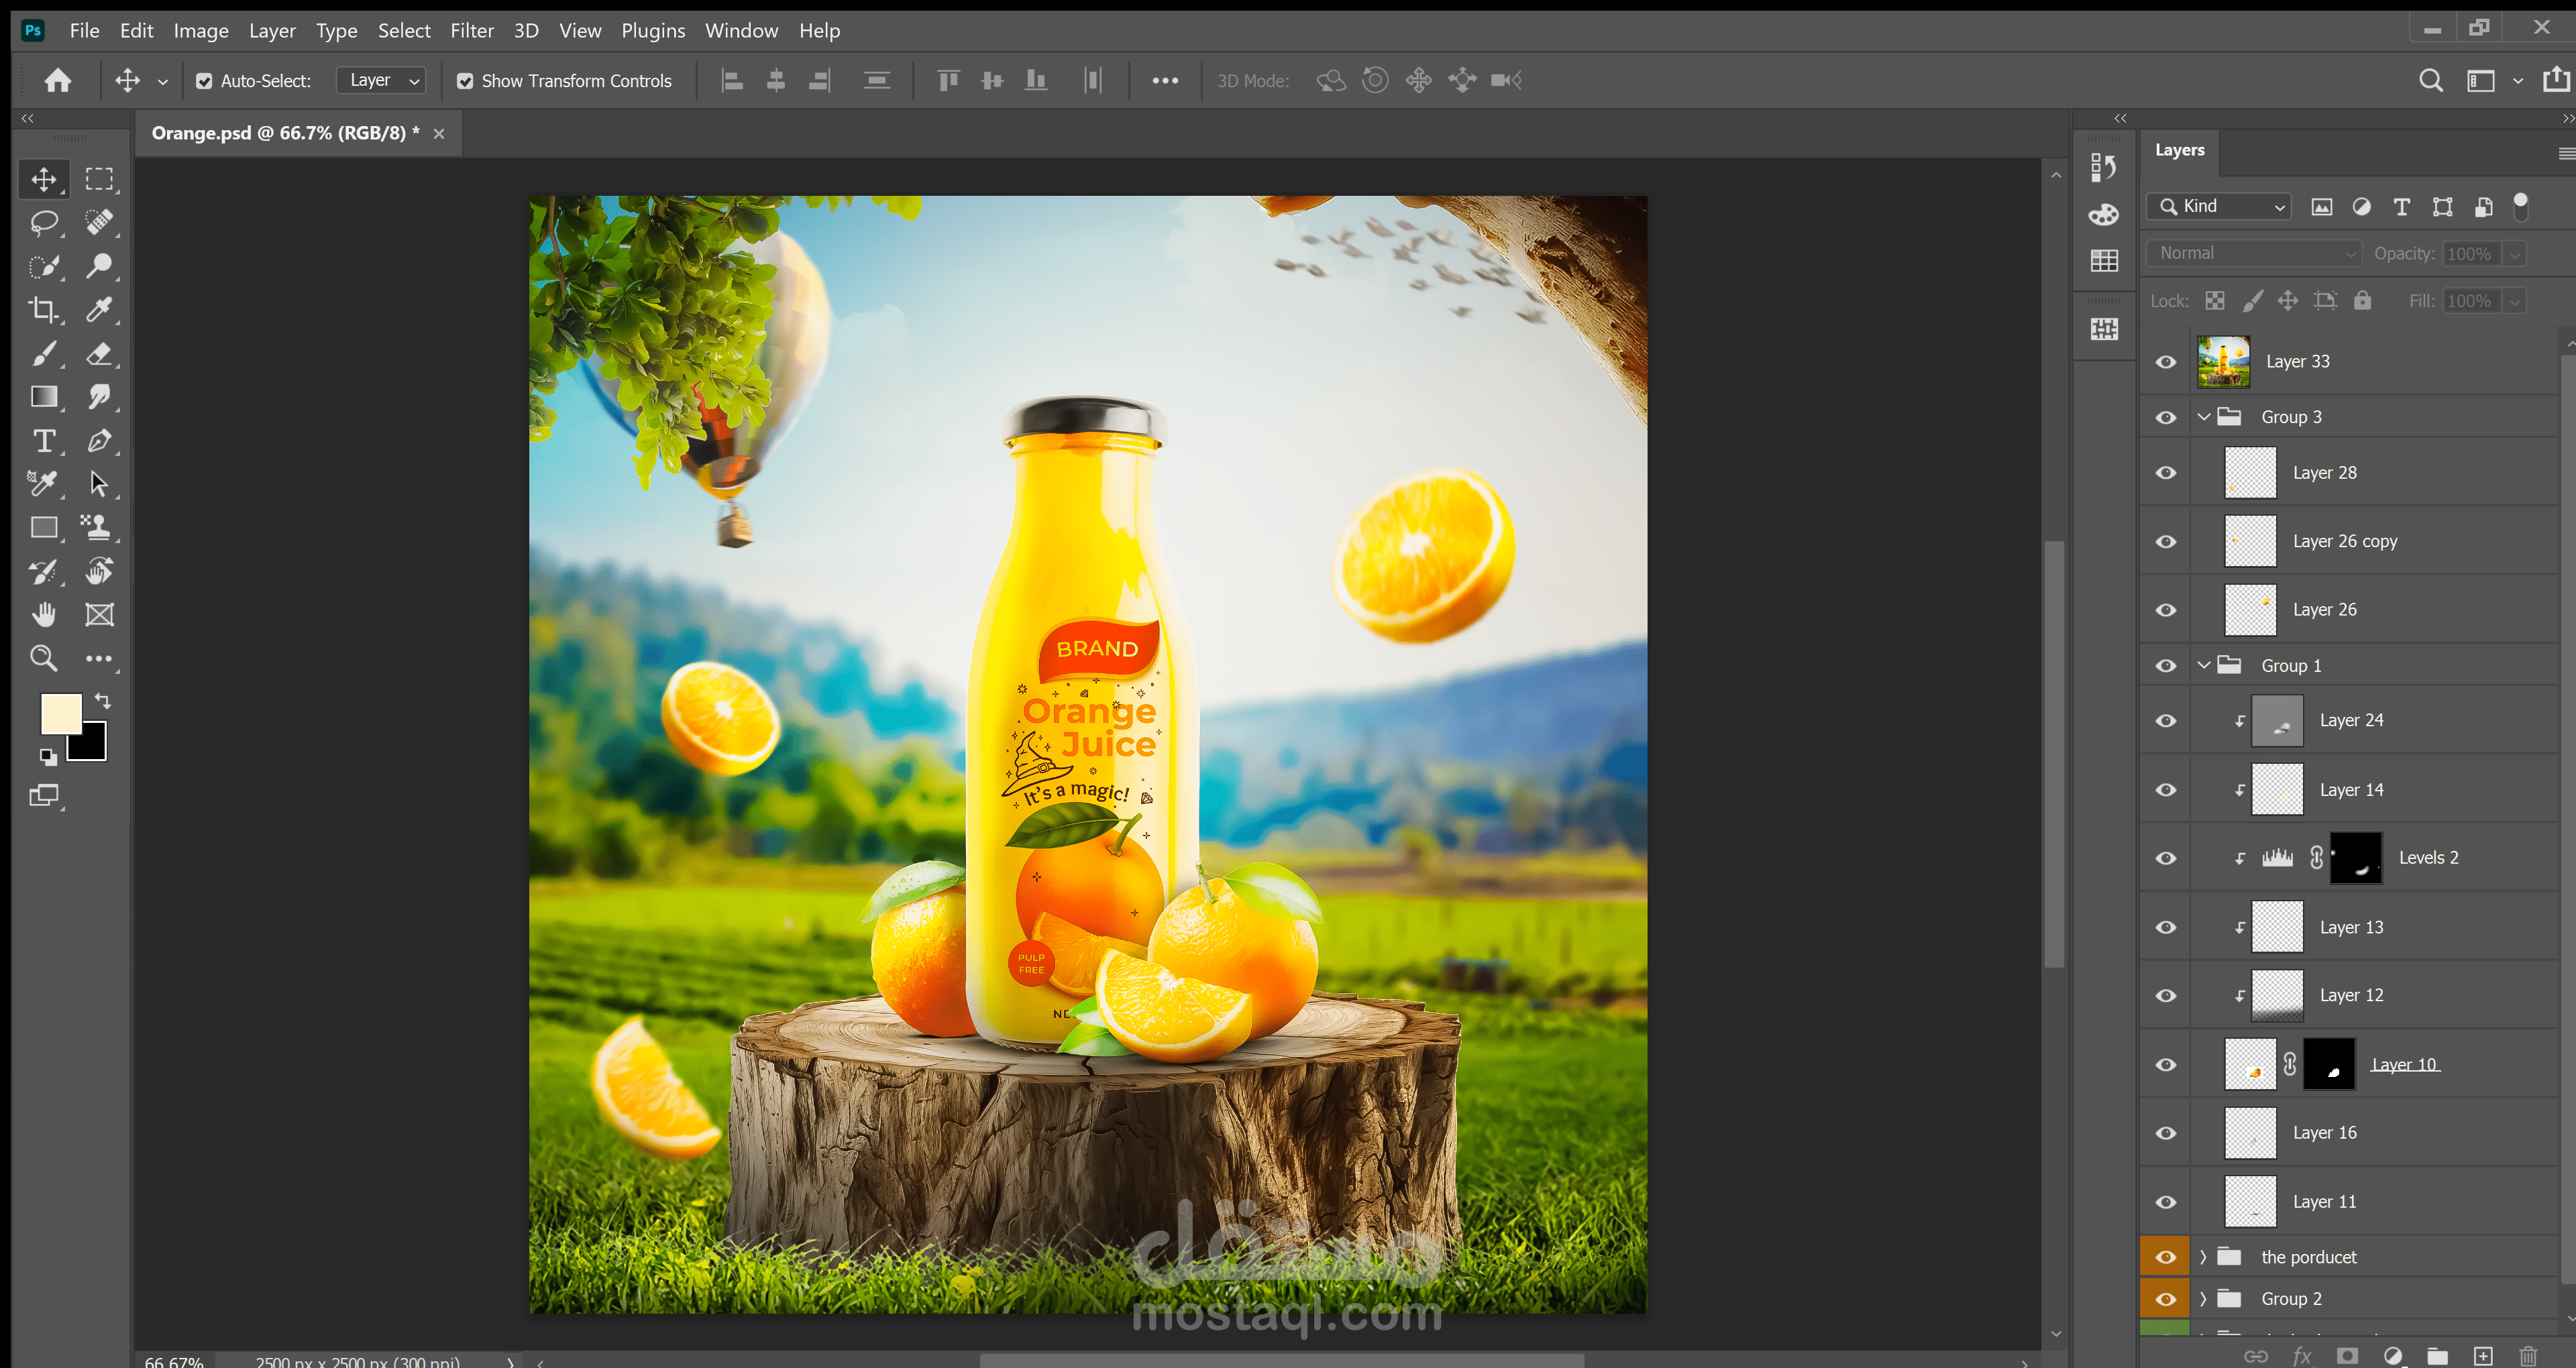Expand the 'the porducet' group
2576x1368 pixels.
tap(2203, 1257)
